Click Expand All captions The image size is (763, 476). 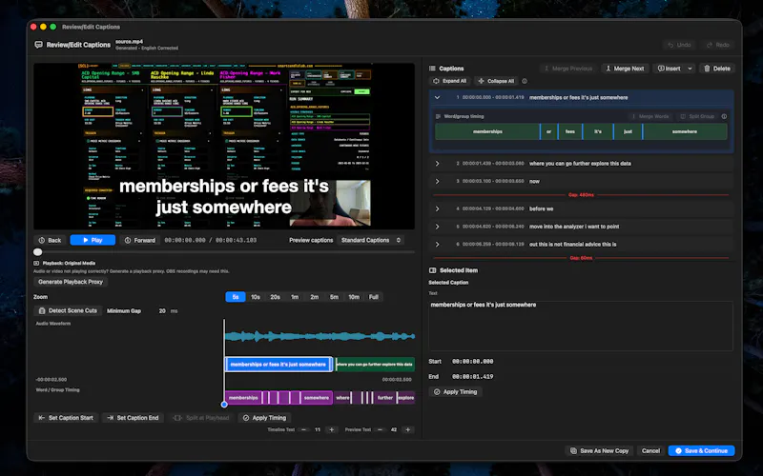point(449,81)
